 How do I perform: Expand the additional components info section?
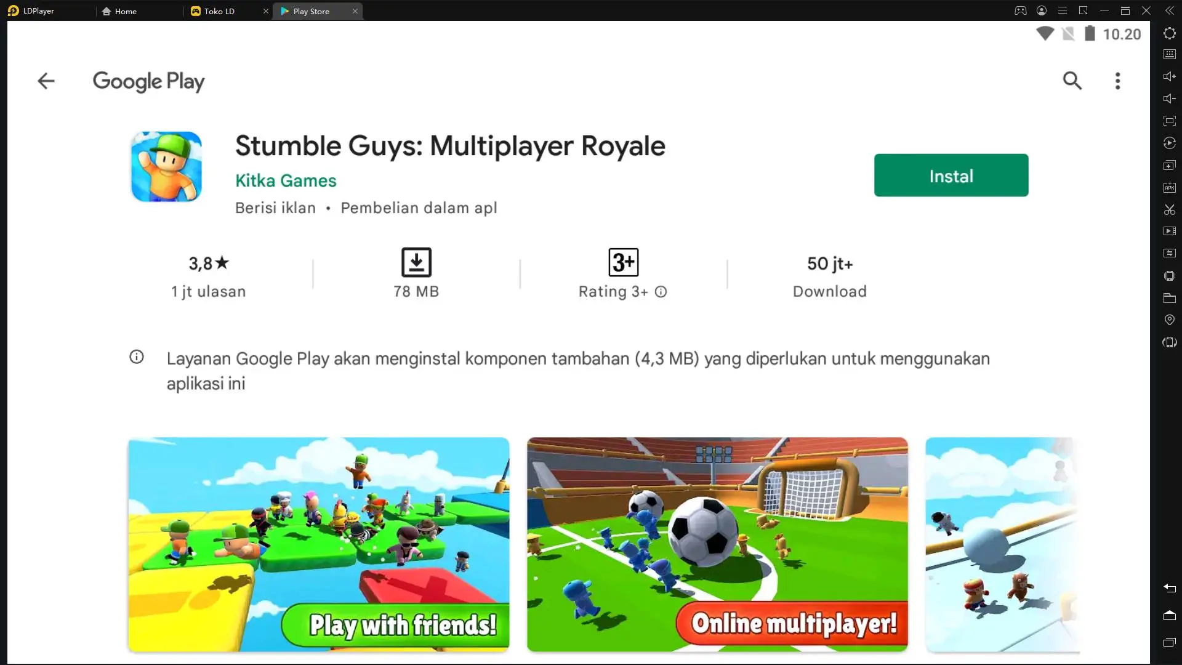coord(137,357)
